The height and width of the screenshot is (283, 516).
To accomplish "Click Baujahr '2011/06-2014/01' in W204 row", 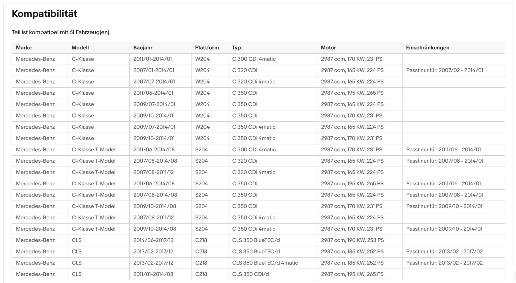I will (153, 93).
